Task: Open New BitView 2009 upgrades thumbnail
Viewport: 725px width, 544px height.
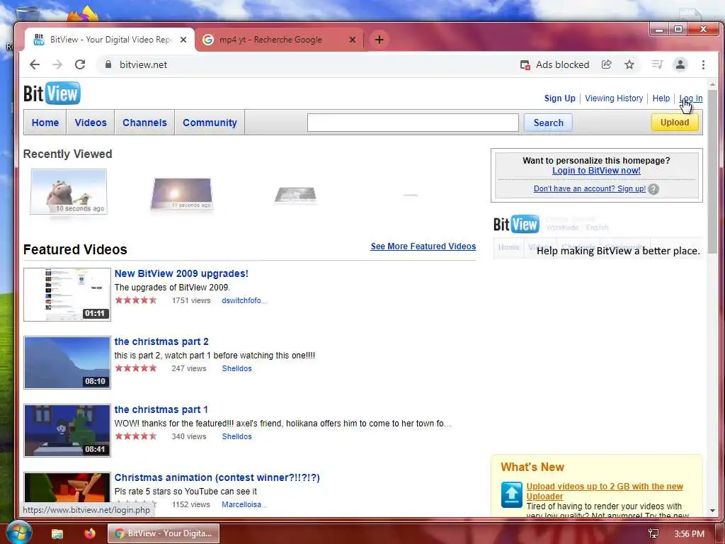Action: [x=67, y=294]
